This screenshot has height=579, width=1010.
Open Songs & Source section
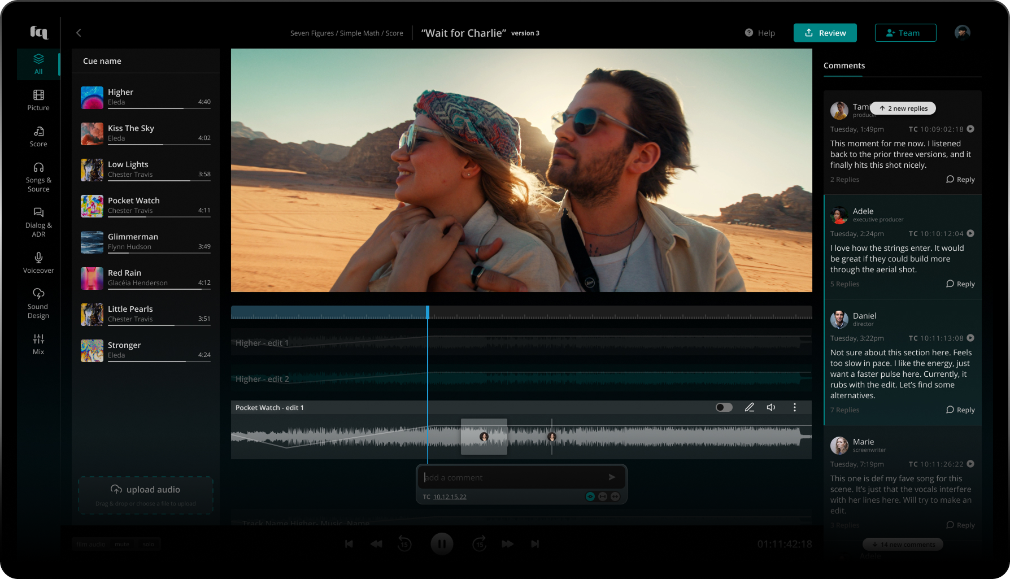[x=38, y=177]
